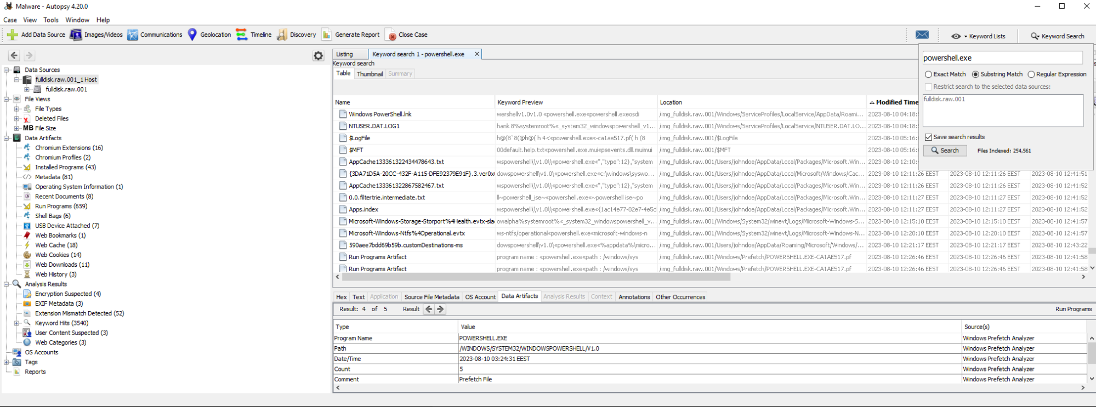This screenshot has height=407, width=1096.
Task: Open the Hex content tab
Action: (x=342, y=297)
